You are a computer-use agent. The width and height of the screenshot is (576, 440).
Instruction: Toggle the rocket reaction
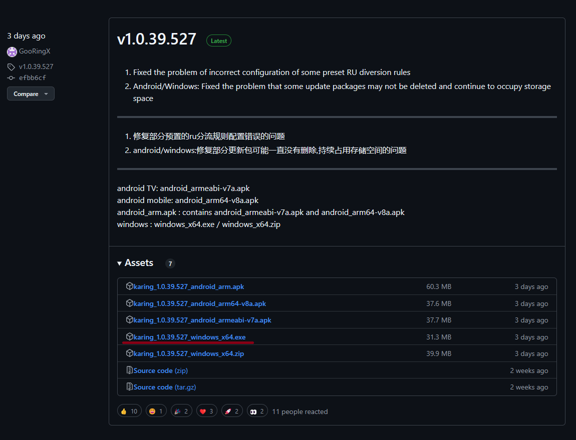pos(231,411)
